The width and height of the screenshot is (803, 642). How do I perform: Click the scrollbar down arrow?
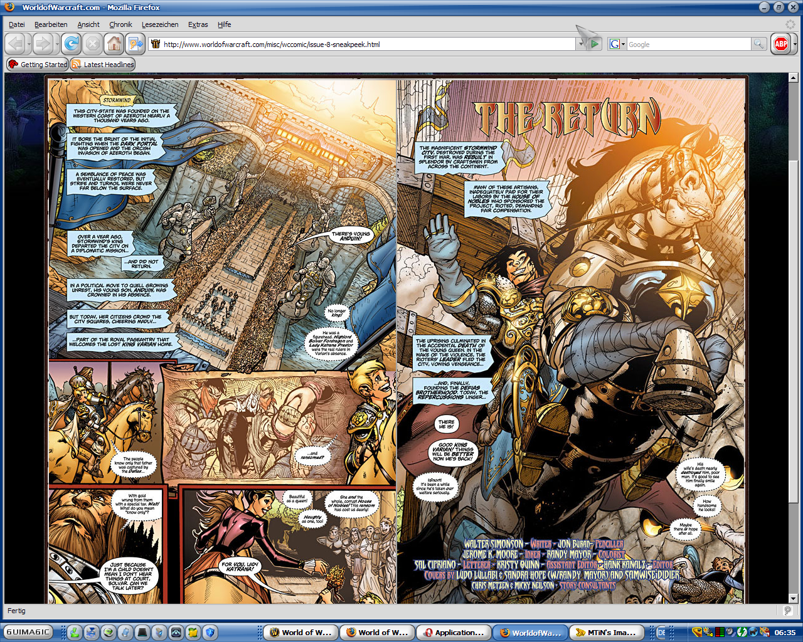click(793, 598)
